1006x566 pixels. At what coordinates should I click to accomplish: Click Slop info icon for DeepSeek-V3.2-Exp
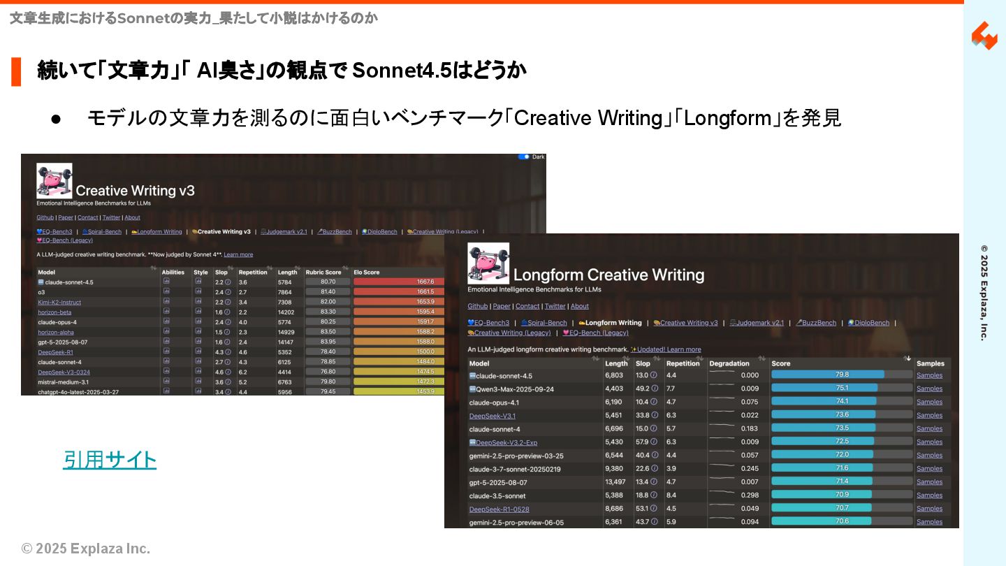(x=655, y=442)
